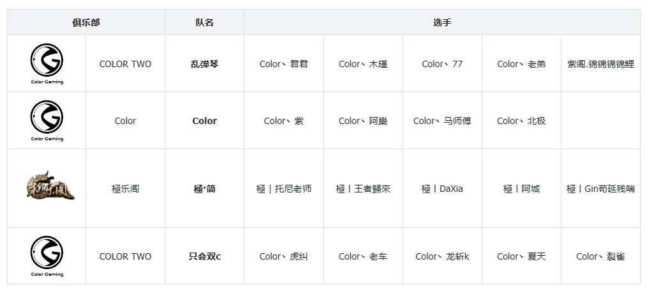Open the bold Color team name
The image size is (649, 289).
tap(204, 121)
